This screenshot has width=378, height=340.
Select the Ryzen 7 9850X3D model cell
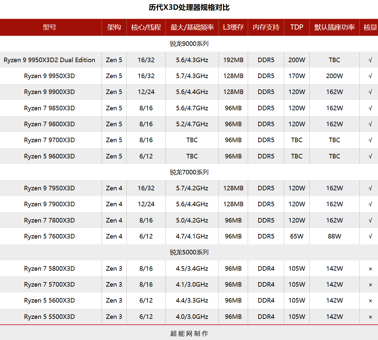click(49, 108)
